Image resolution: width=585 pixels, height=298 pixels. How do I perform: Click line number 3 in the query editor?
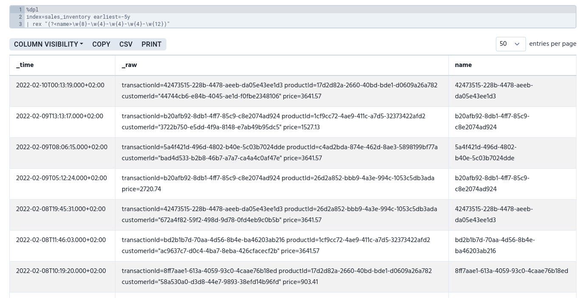coord(20,24)
